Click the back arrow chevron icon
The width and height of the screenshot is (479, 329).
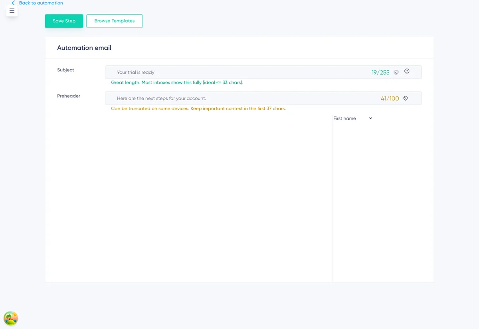(x=13, y=3)
